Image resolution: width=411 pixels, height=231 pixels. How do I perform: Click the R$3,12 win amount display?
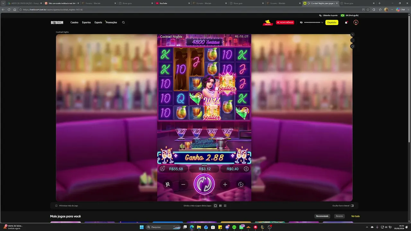coord(205,169)
